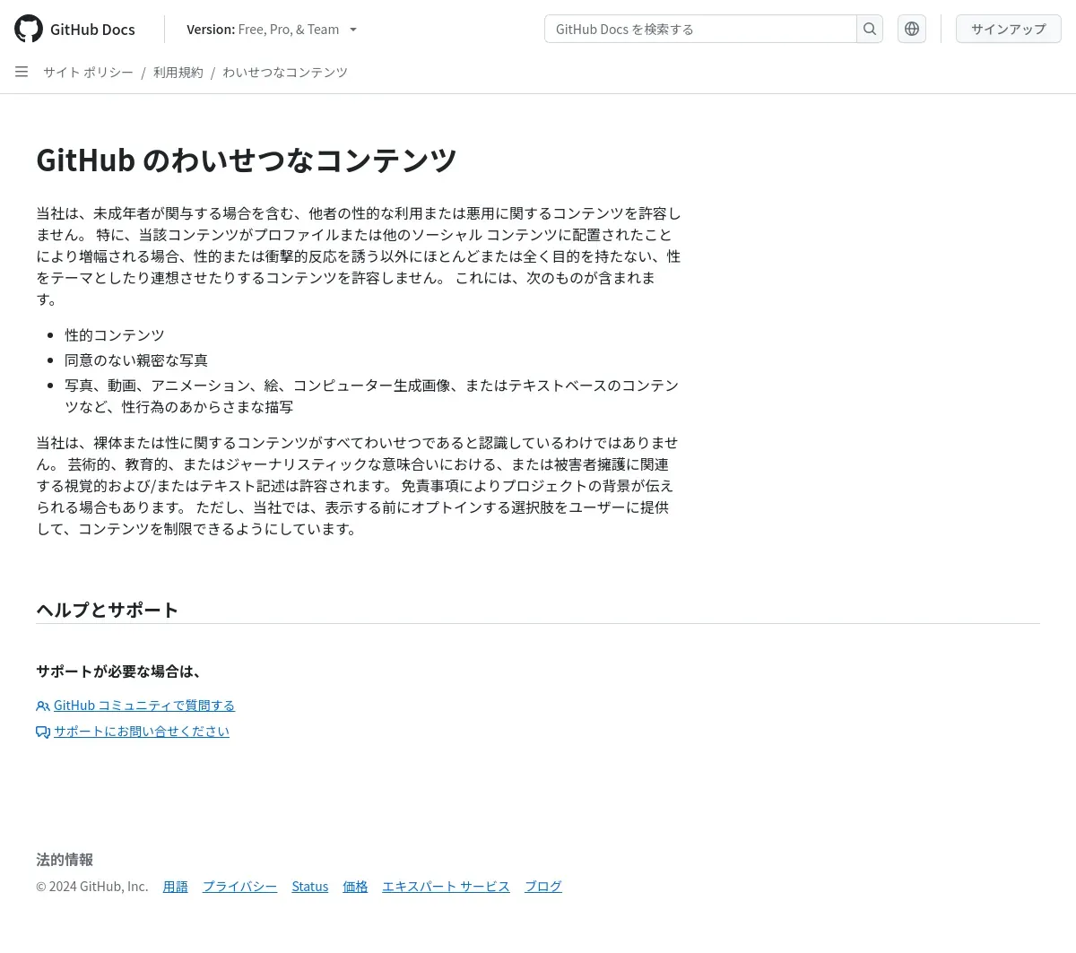
Task: Open the Status footer link
Action: tap(310, 887)
